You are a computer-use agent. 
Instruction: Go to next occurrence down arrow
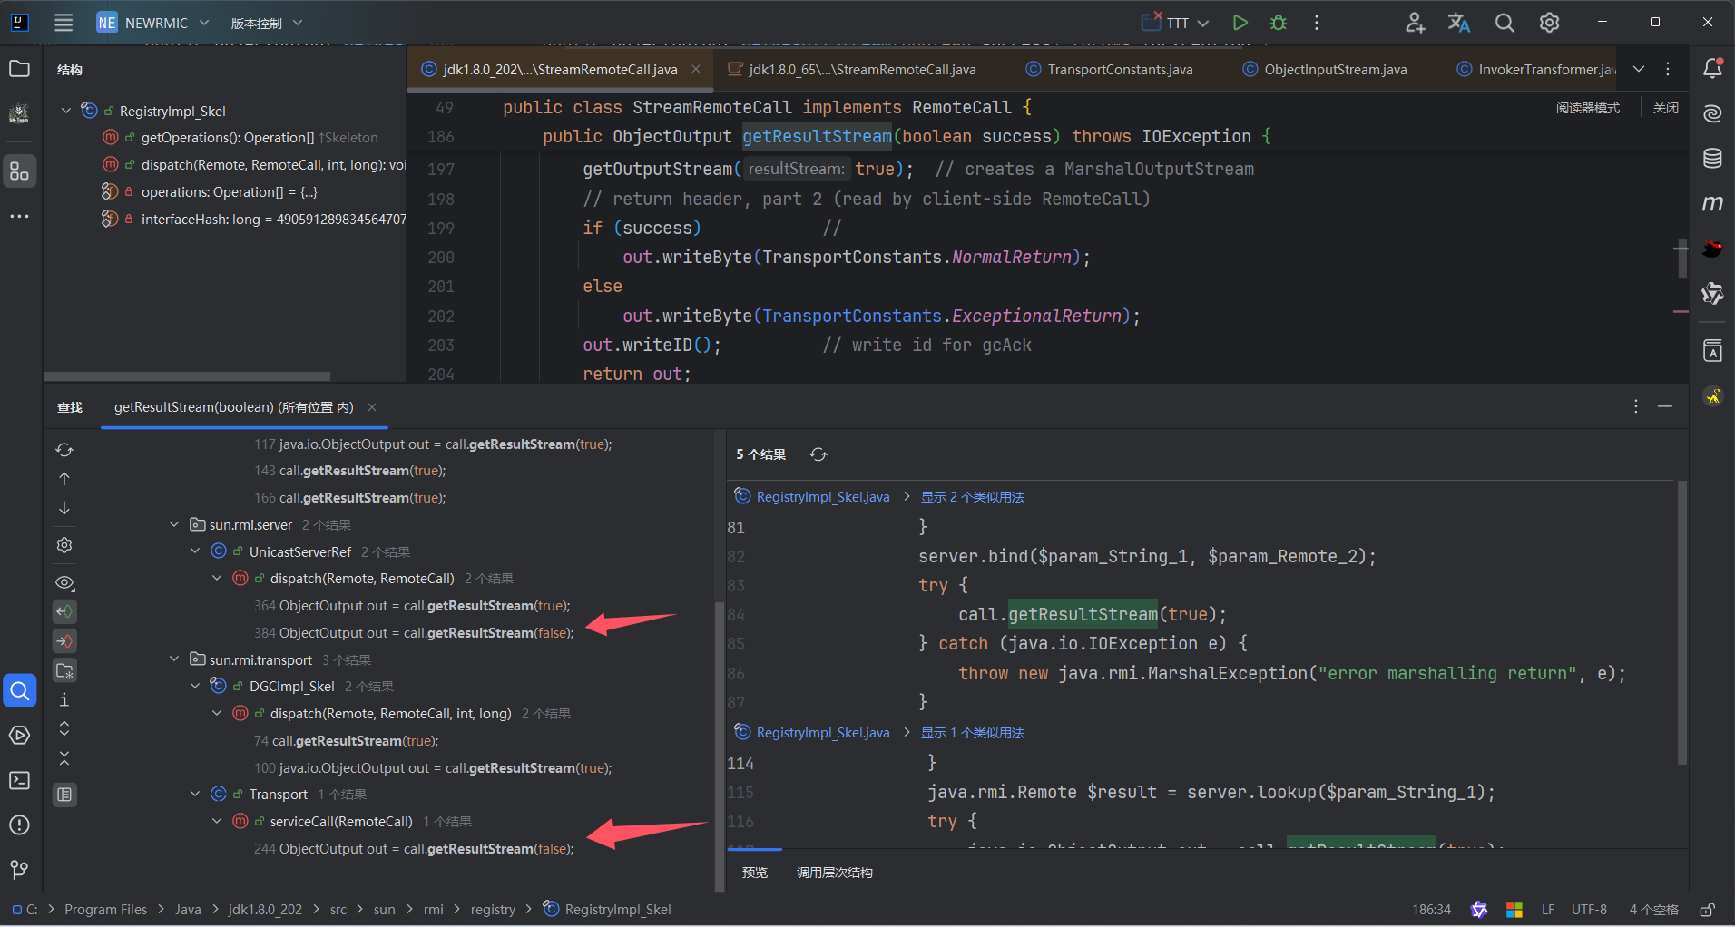64,508
